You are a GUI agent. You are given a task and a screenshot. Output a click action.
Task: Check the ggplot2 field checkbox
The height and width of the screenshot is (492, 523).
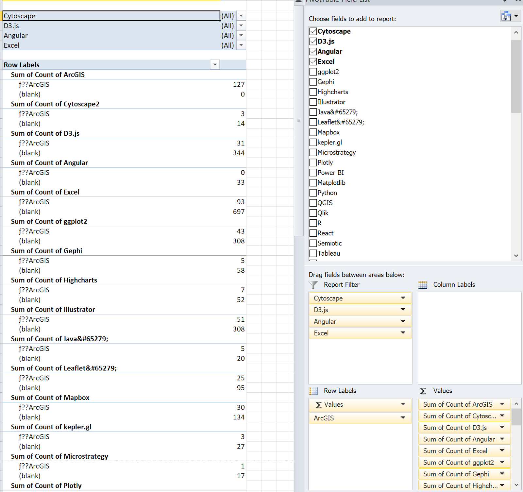click(x=313, y=72)
